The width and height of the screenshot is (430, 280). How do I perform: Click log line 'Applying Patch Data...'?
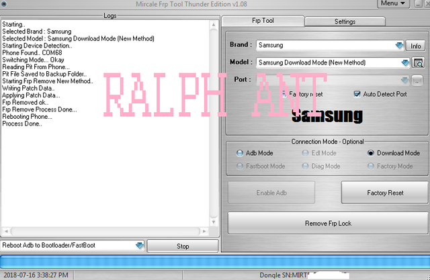[31, 95]
